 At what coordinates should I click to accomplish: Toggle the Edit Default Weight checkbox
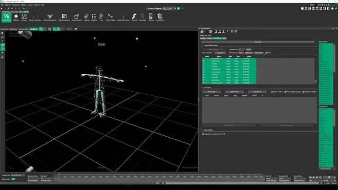click(x=303, y=92)
